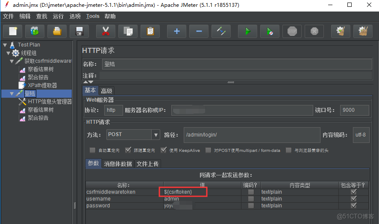
Task: Select the 参数 tab
Action: [x=93, y=163]
